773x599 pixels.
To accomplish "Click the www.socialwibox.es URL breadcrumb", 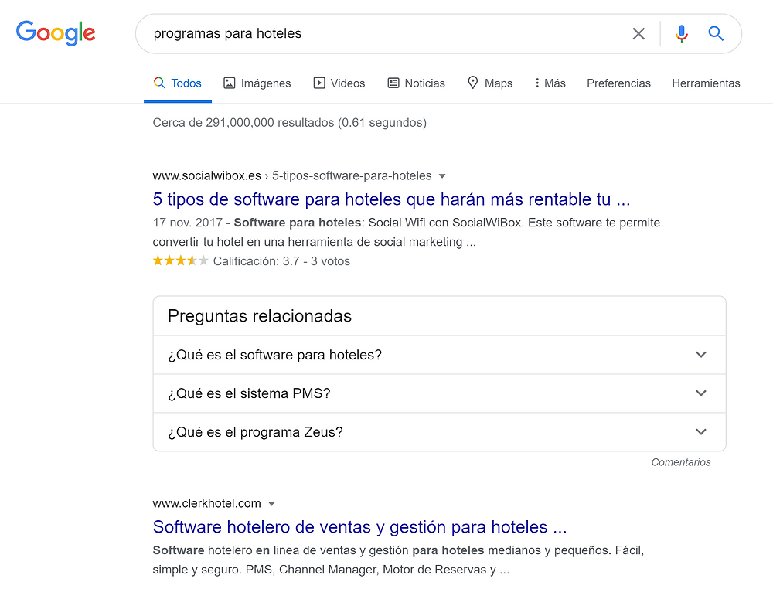I will pos(292,175).
